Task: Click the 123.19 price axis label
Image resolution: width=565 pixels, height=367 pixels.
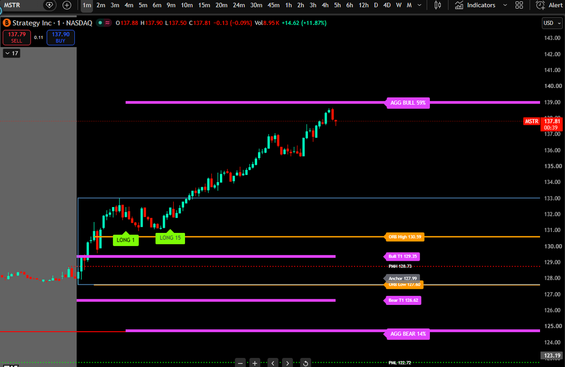Action: point(552,356)
